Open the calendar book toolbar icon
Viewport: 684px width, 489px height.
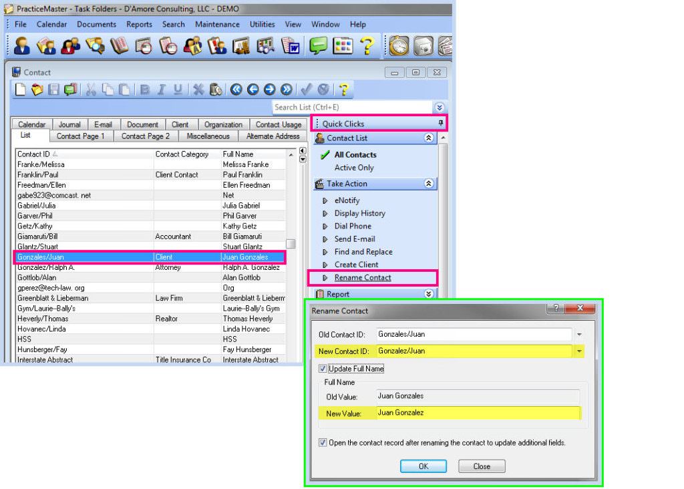point(120,45)
